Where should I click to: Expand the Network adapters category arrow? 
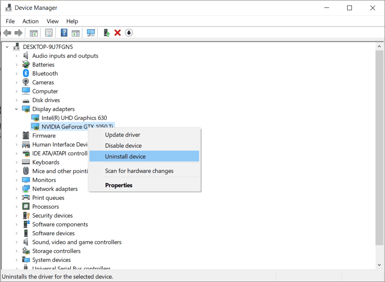[17, 189]
